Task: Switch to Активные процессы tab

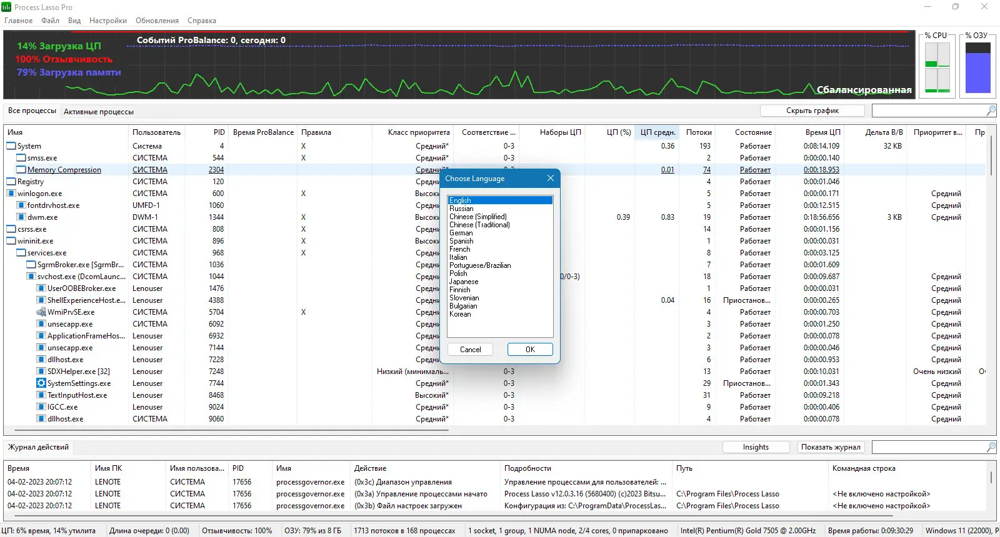Action: (x=99, y=112)
